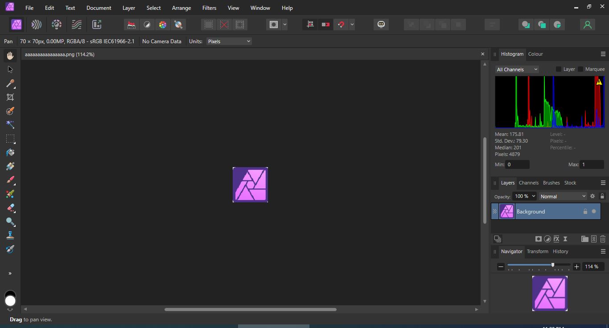The height and width of the screenshot is (328, 609).
Task: Click the Deselect toolbar icon
Action: click(224, 25)
